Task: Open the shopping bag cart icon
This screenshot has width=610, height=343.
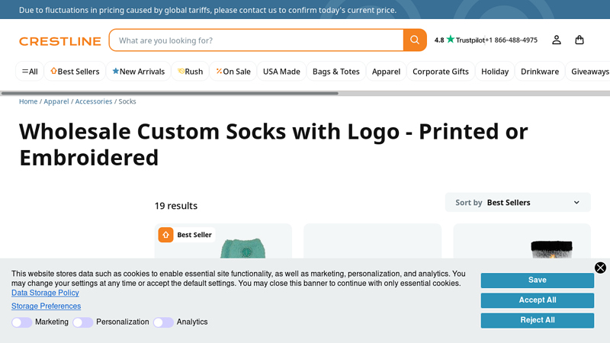Action: point(579,40)
